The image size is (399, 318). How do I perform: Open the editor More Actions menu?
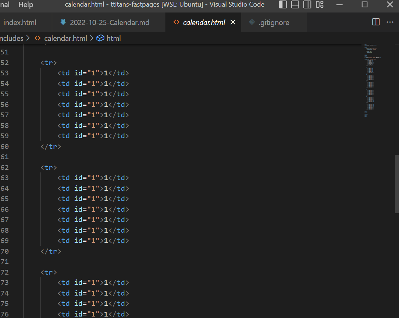(x=390, y=22)
